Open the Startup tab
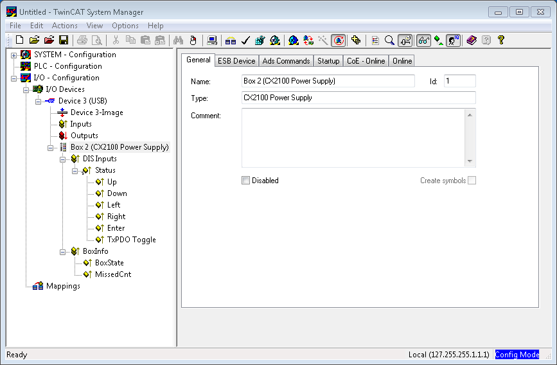The image size is (557, 365). pos(328,61)
